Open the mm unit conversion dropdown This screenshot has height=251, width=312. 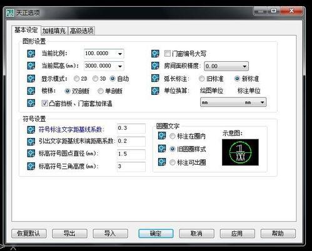[x=233, y=102]
